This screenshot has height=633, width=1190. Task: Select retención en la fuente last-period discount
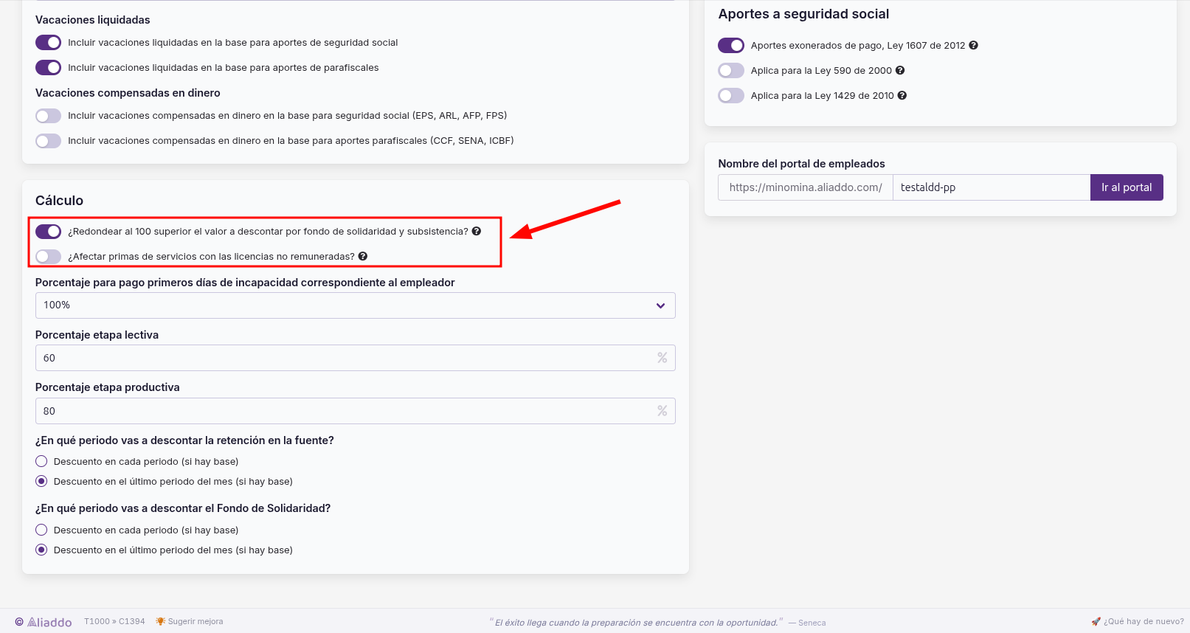(x=41, y=482)
